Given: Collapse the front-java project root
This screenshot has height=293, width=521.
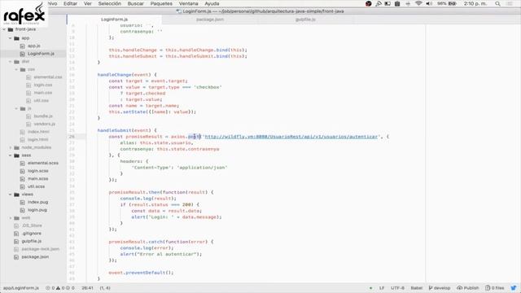Looking at the screenshot, I should pyautogui.click(x=4, y=29).
